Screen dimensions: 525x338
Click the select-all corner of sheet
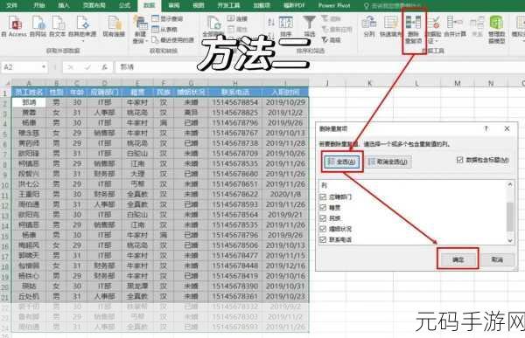5,83
